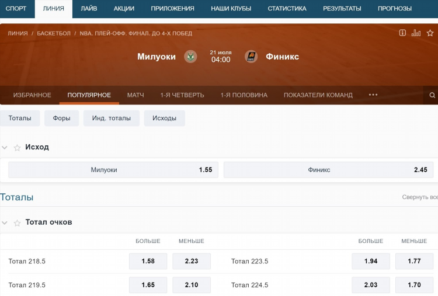This screenshot has width=438, height=296.
Task: Open СТАТИСТИКА in top navigation
Action: (x=287, y=9)
